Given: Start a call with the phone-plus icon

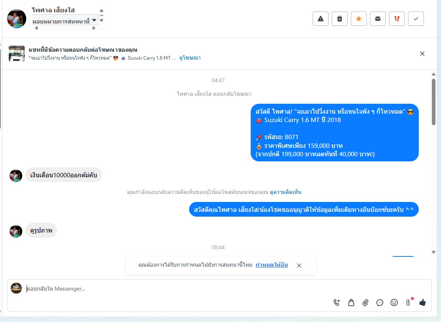Looking at the screenshot, I should pyautogui.click(x=337, y=303).
